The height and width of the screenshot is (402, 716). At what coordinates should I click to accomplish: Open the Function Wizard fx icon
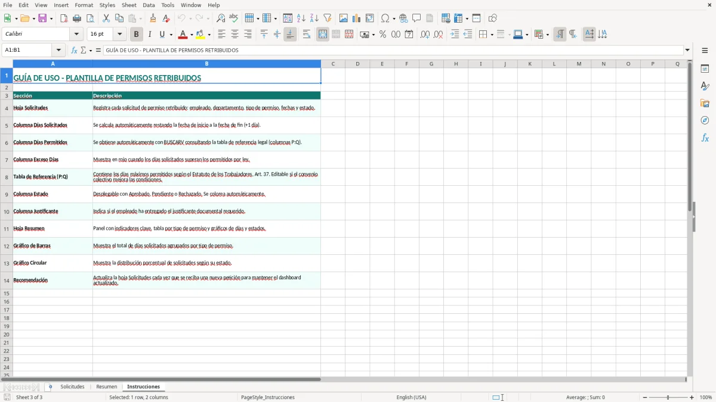[74, 51]
